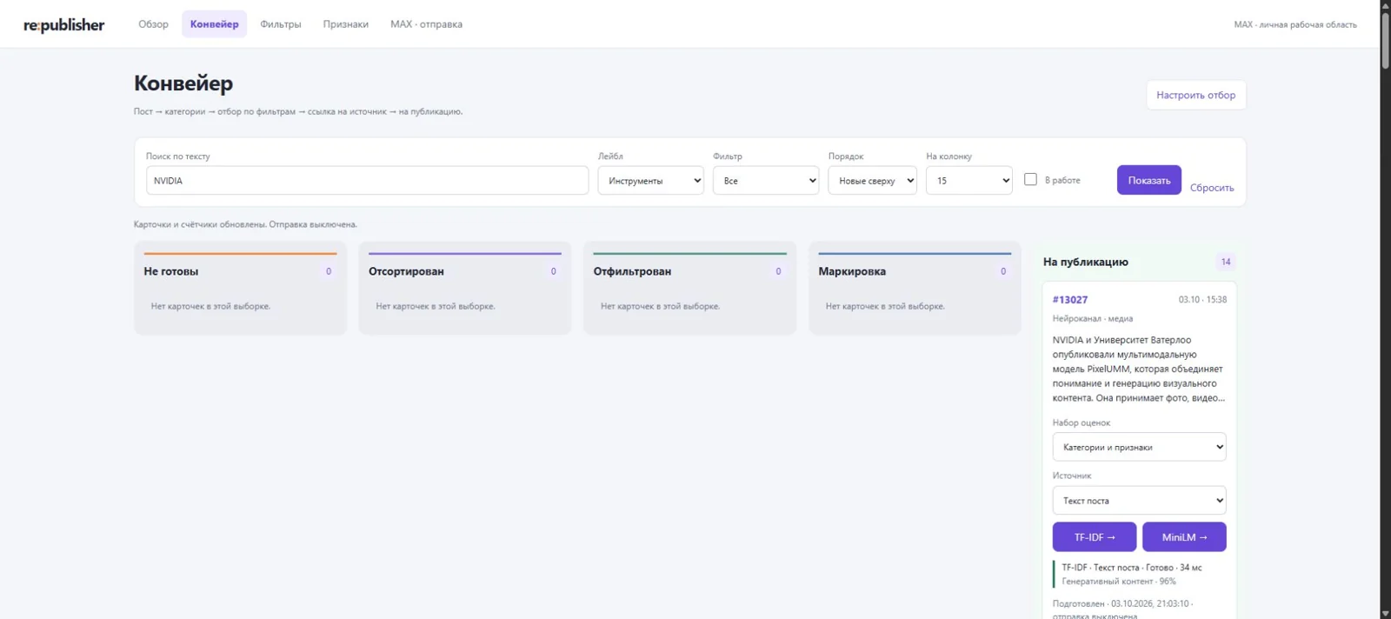Image resolution: width=1391 pixels, height=619 pixels.
Task: Focus the Поиск по тексту search field
Action: (367, 181)
